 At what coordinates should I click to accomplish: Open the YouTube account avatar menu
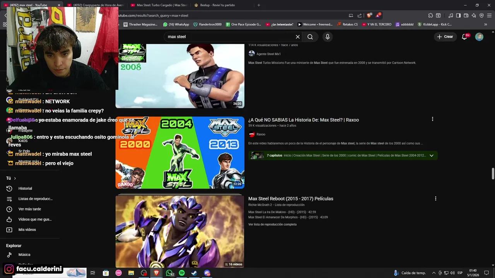click(x=479, y=37)
